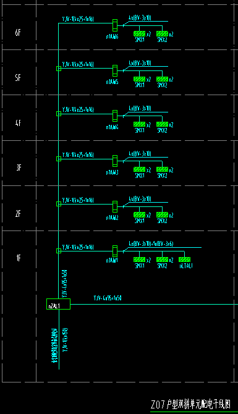
Task: Click the riser junction square on 5F
Action: coord(59,69)
